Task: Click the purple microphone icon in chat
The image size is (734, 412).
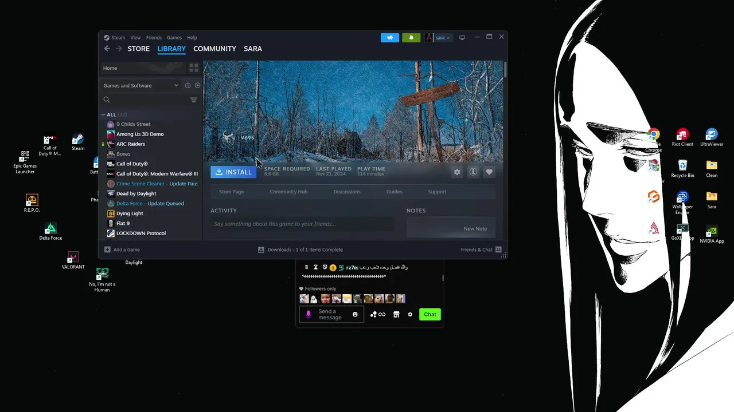Action: (x=309, y=314)
